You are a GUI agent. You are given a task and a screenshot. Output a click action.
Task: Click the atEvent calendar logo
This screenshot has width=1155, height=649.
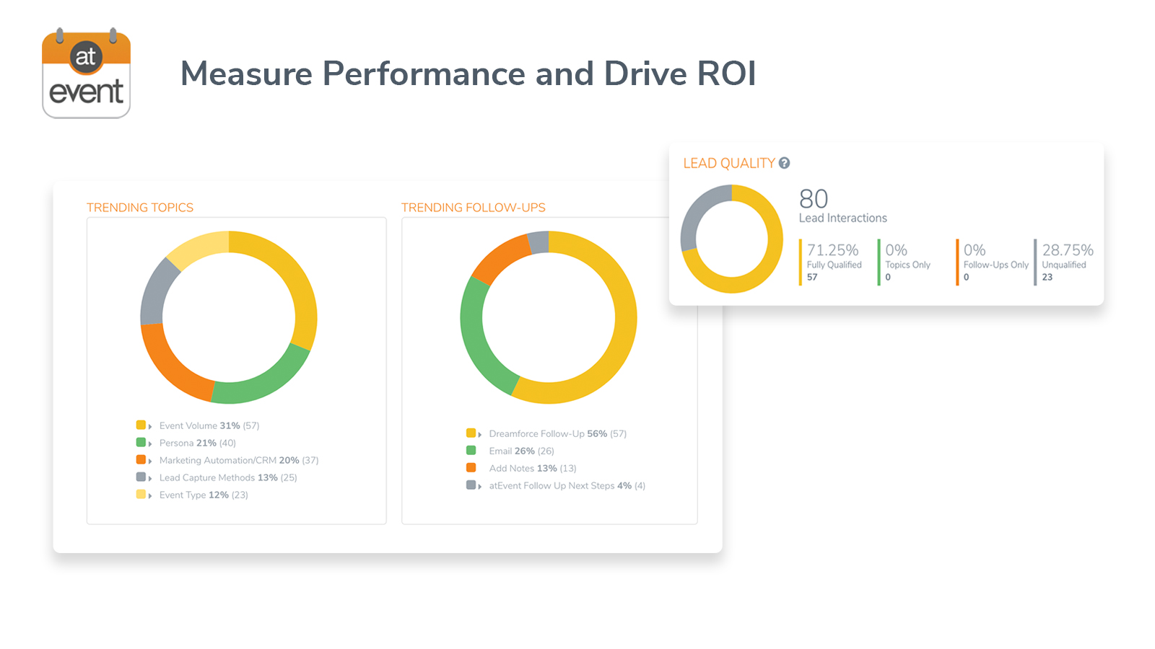tap(86, 74)
